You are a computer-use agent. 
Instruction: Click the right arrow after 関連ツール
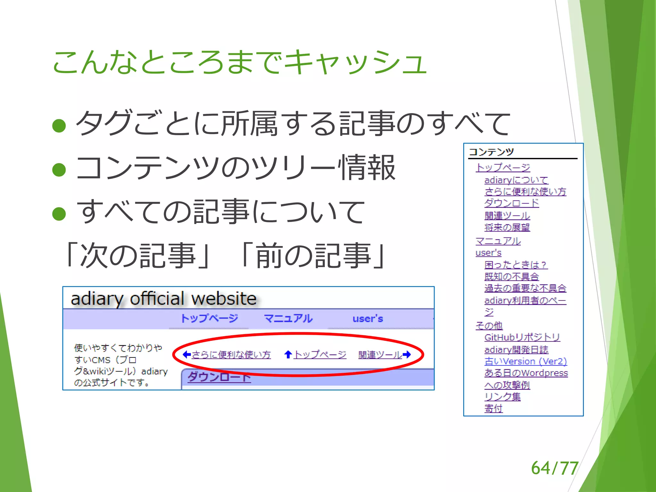406,355
